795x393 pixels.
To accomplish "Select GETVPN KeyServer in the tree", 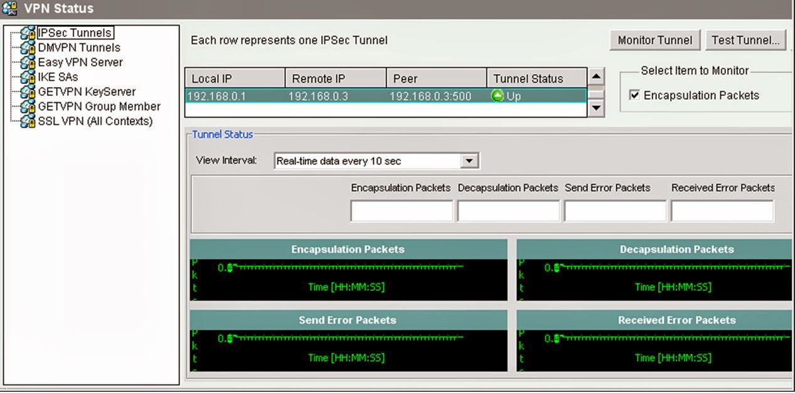I will click(87, 92).
